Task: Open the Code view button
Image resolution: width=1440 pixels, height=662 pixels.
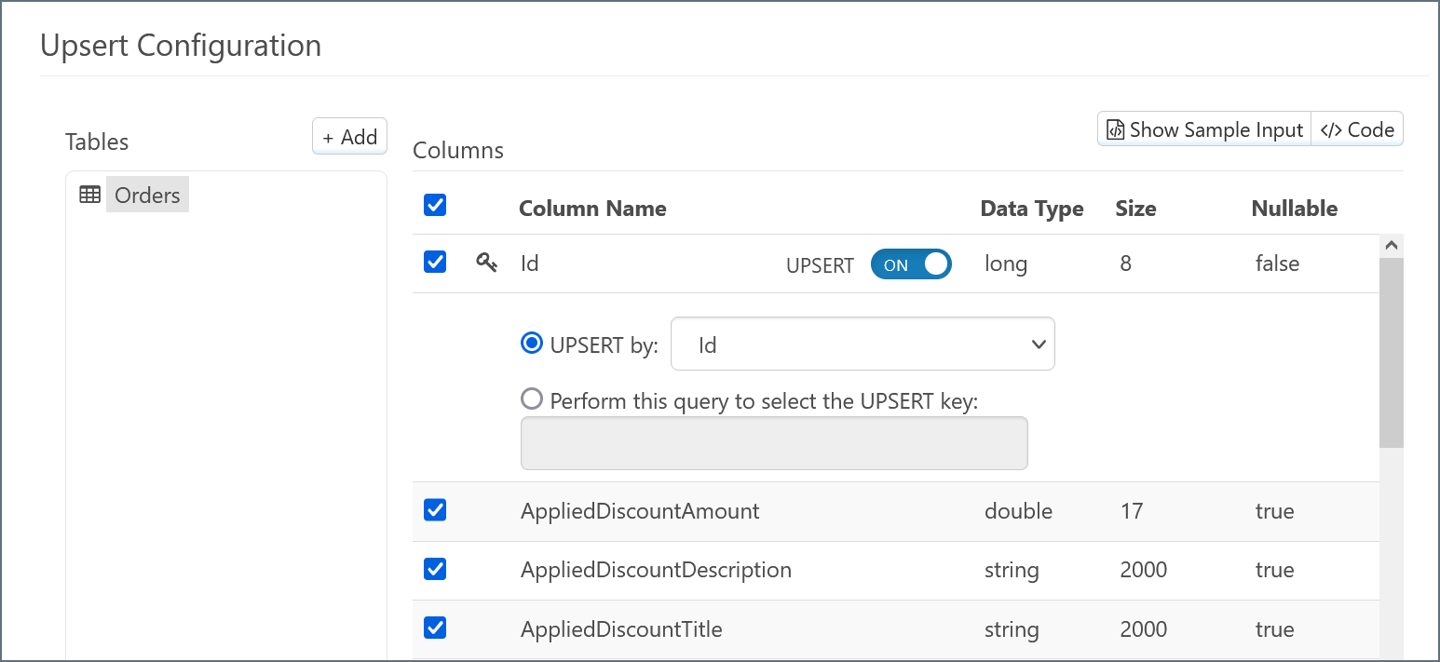Action: coord(1358,130)
